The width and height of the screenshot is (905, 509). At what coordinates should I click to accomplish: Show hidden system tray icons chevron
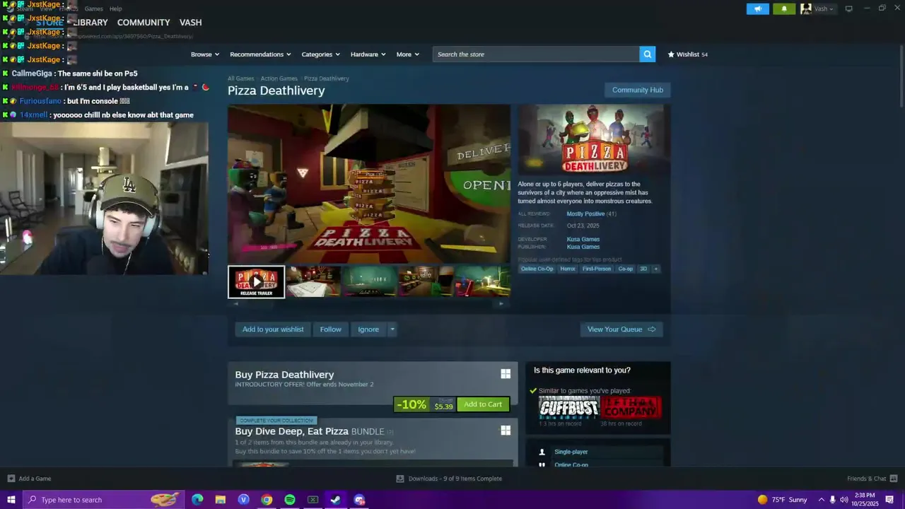(821, 500)
